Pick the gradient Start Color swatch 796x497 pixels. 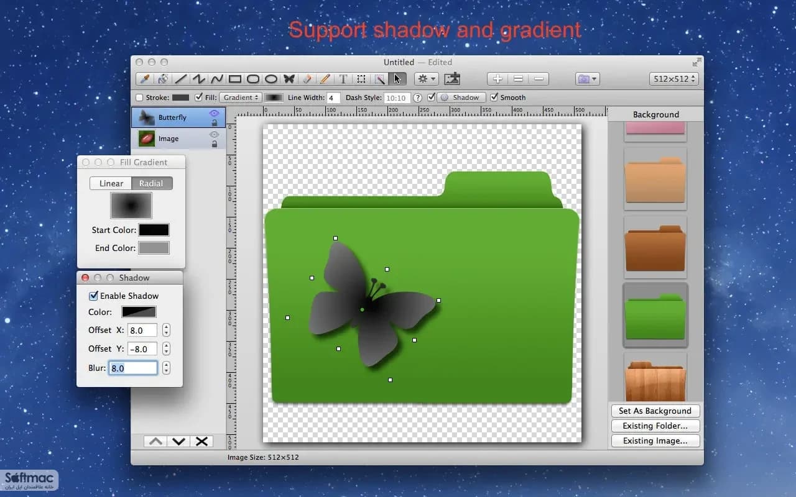154,230
